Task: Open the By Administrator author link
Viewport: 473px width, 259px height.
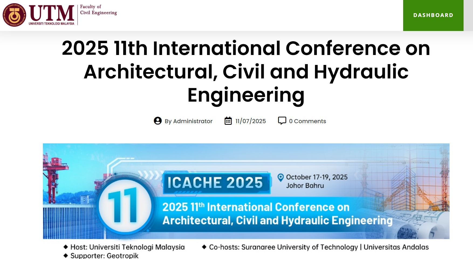Action: click(188, 121)
